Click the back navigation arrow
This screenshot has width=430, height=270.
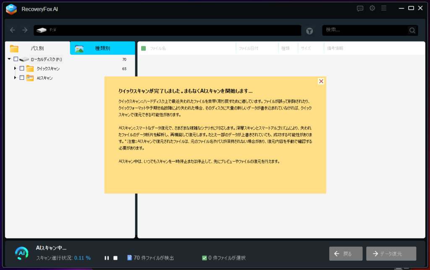[x=13, y=30]
